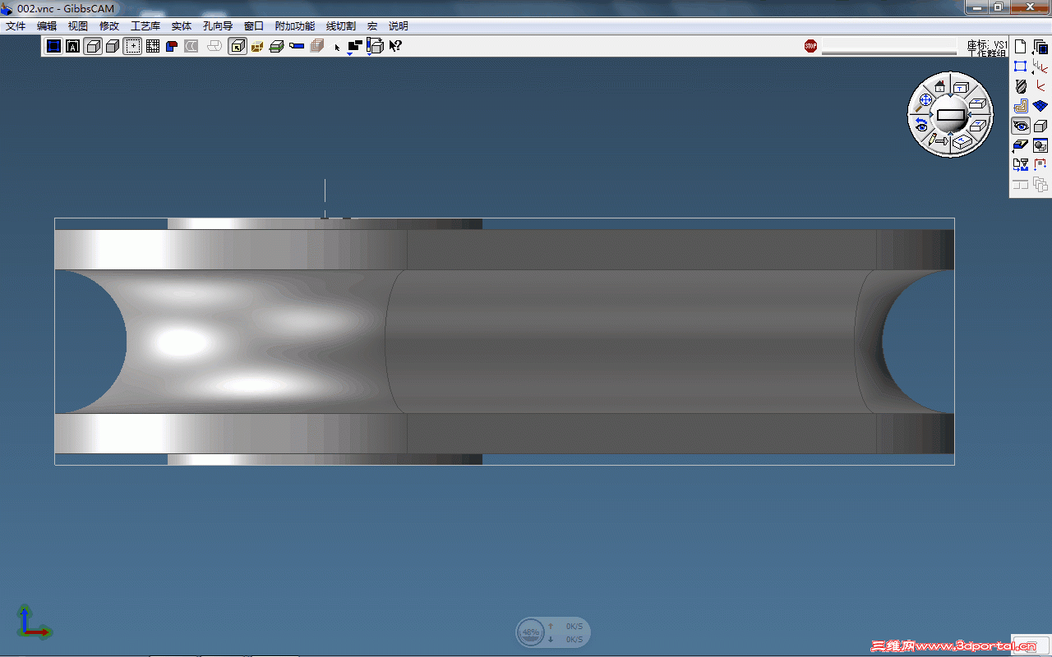The image size is (1052, 657).
Task: Click the pencil and arrow icon on trackball
Action: 938,140
